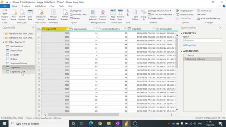Switch to the Transform tab

click(x=26, y=6)
